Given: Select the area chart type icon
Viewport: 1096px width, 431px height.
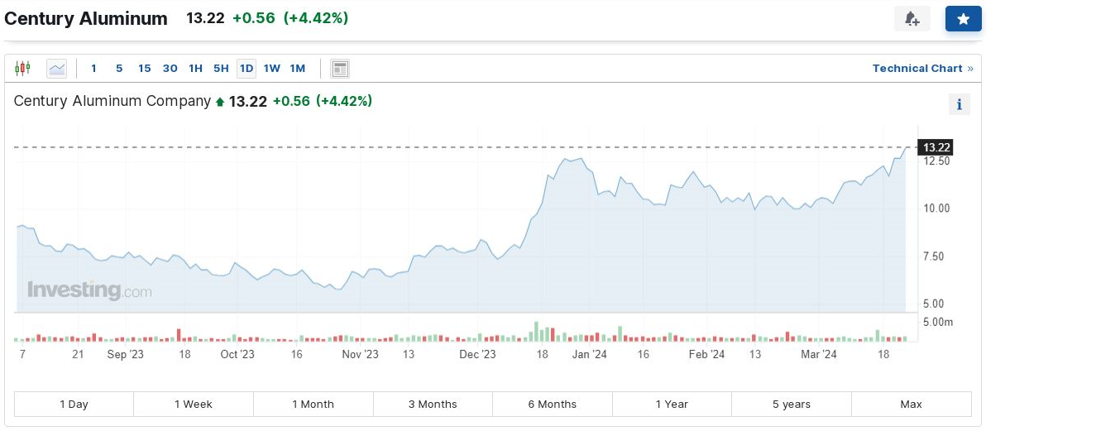Looking at the screenshot, I should (56, 69).
